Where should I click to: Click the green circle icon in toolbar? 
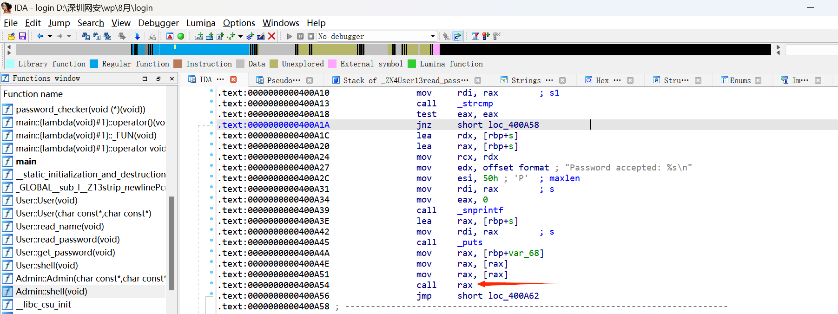(181, 36)
